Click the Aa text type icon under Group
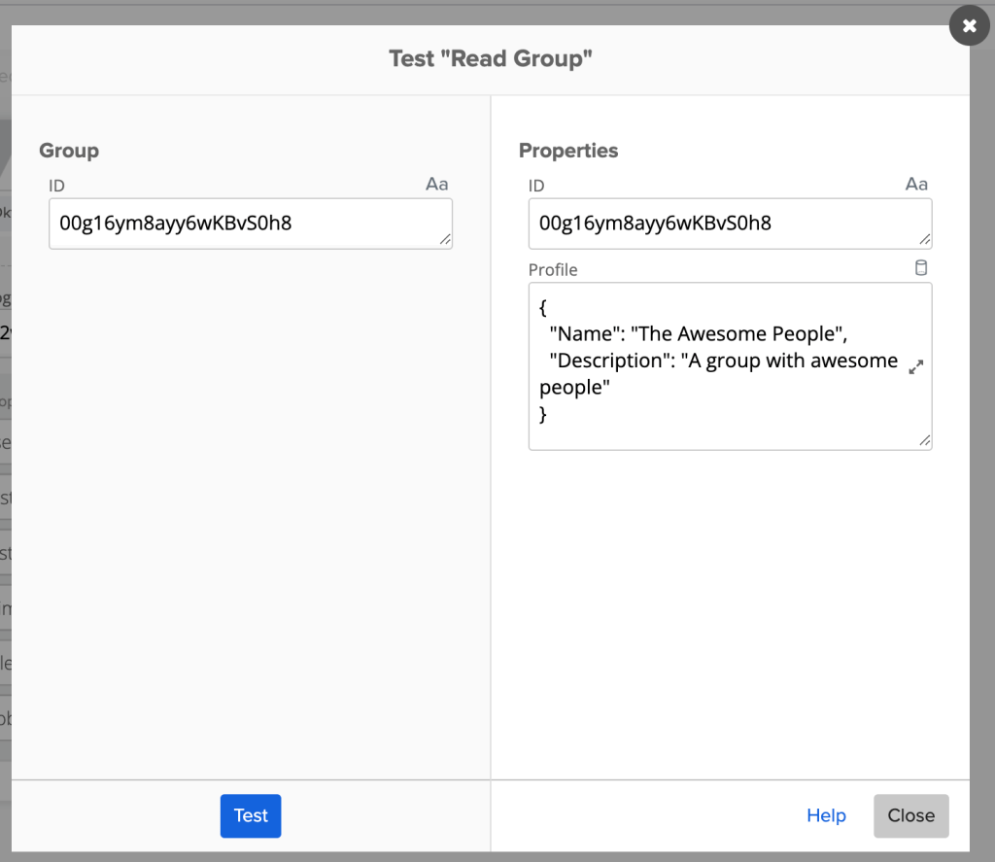995x862 pixels. tap(437, 184)
